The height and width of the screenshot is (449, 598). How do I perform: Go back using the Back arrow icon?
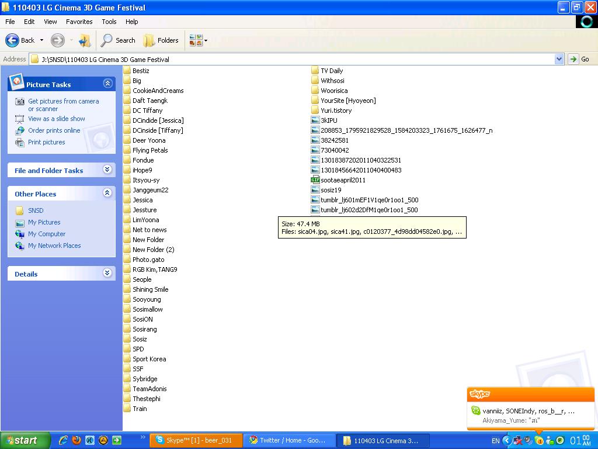click(x=12, y=40)
